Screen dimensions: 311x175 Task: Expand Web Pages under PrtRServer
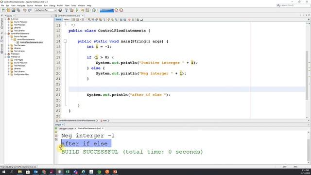[x=9, y=60]
